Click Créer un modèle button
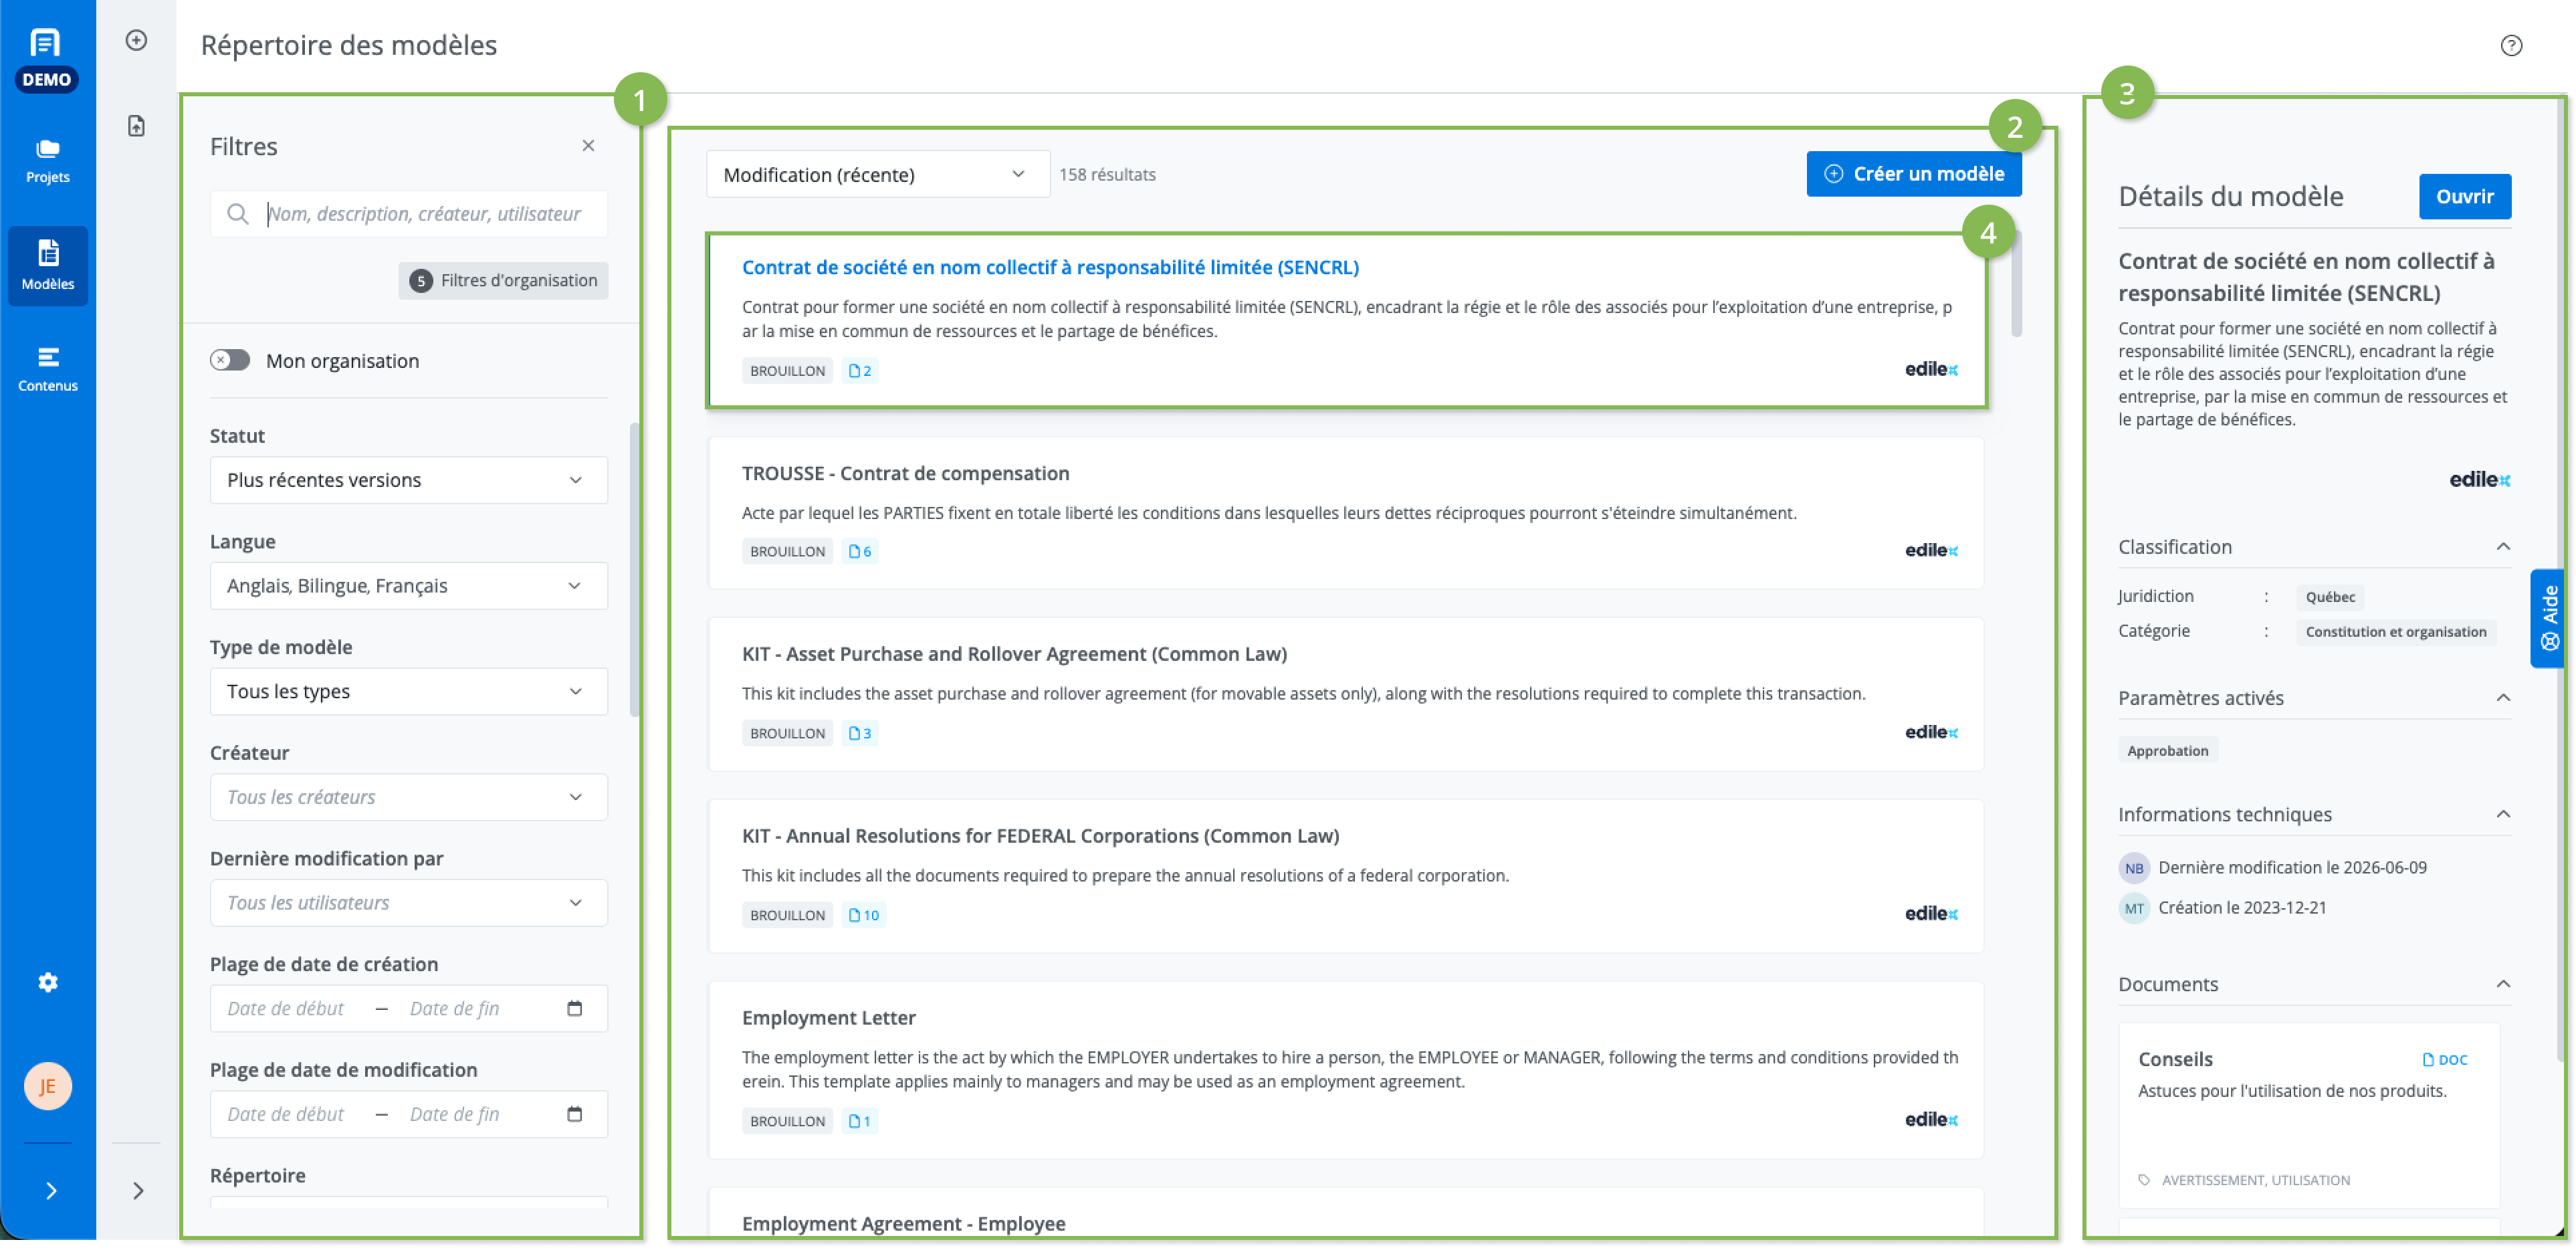The width and height of the screenshot is (2576, 1248). point(1913,174)
